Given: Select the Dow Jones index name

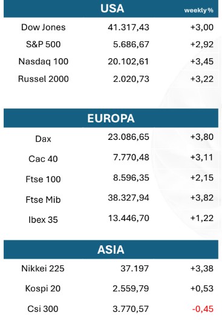Looking at the screenshot, I should click(44, 27).
